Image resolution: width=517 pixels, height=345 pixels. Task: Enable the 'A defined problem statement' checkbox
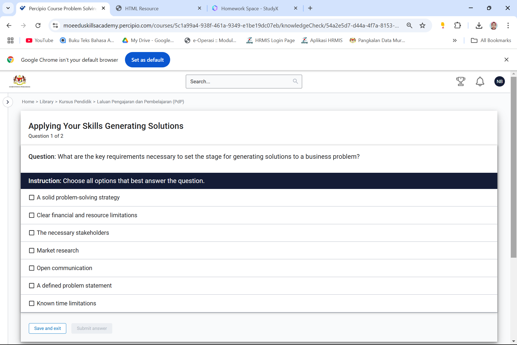pos(32,285)
